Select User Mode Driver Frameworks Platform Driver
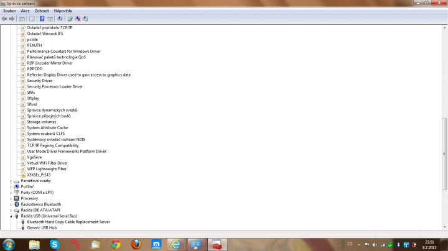Viewport: 448px width, 251px height. coord(67,151)
